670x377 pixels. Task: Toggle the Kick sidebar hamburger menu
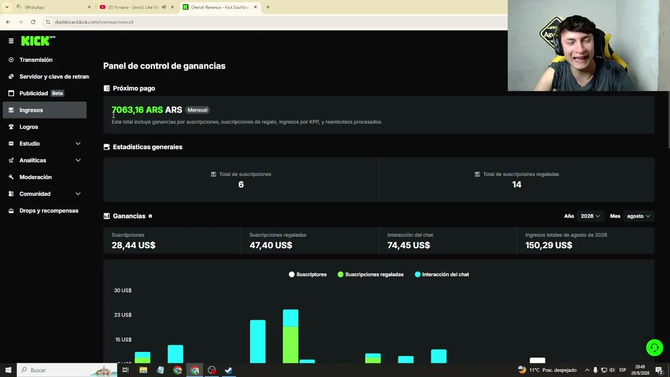(11, 41)
